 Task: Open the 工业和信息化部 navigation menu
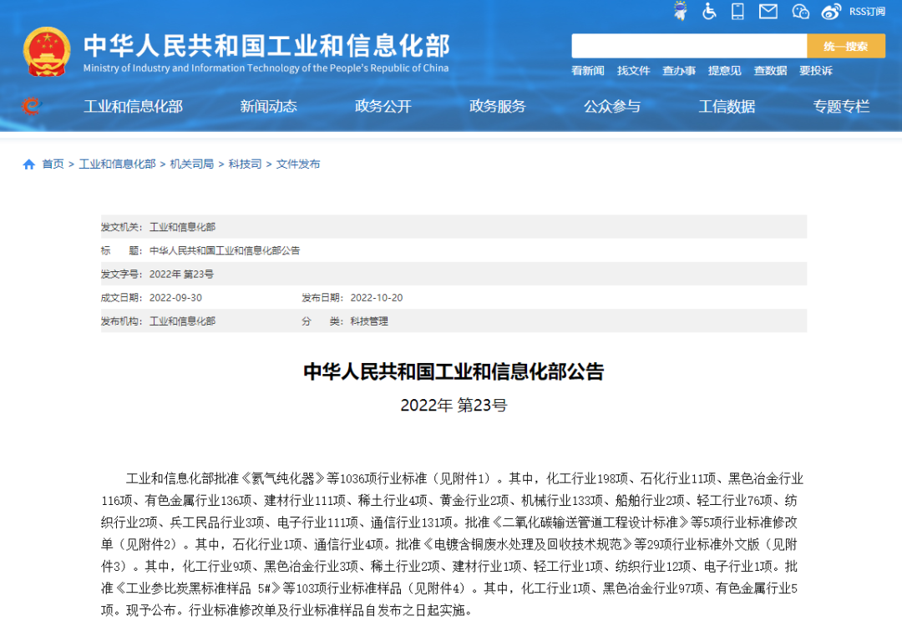pos(133,106)
